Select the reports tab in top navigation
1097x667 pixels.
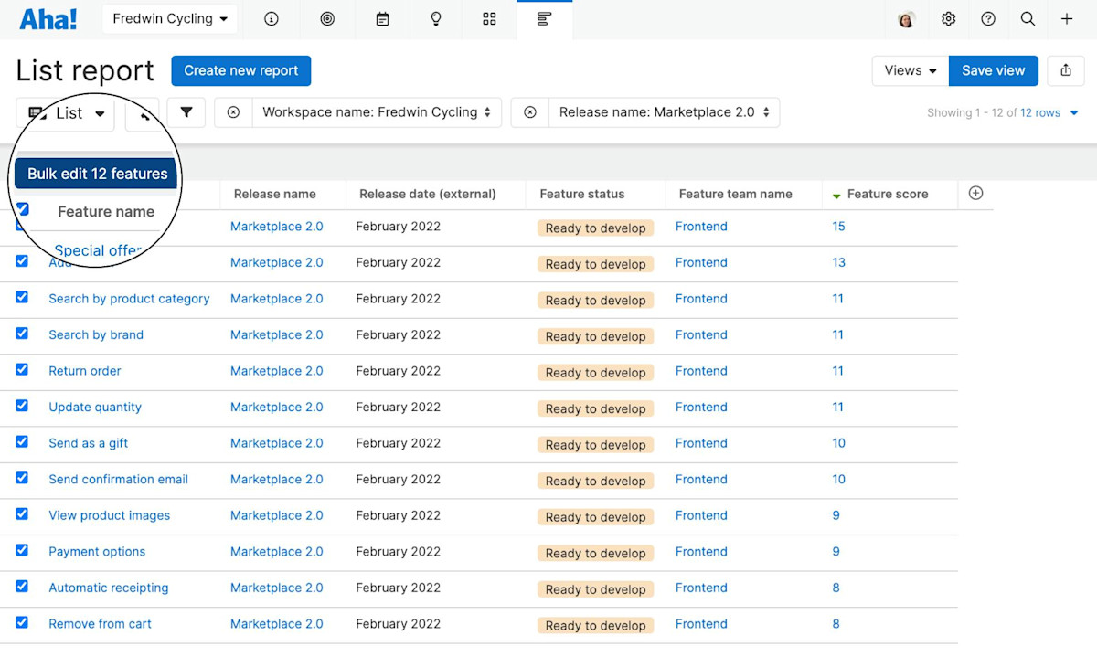coord(544,19)
